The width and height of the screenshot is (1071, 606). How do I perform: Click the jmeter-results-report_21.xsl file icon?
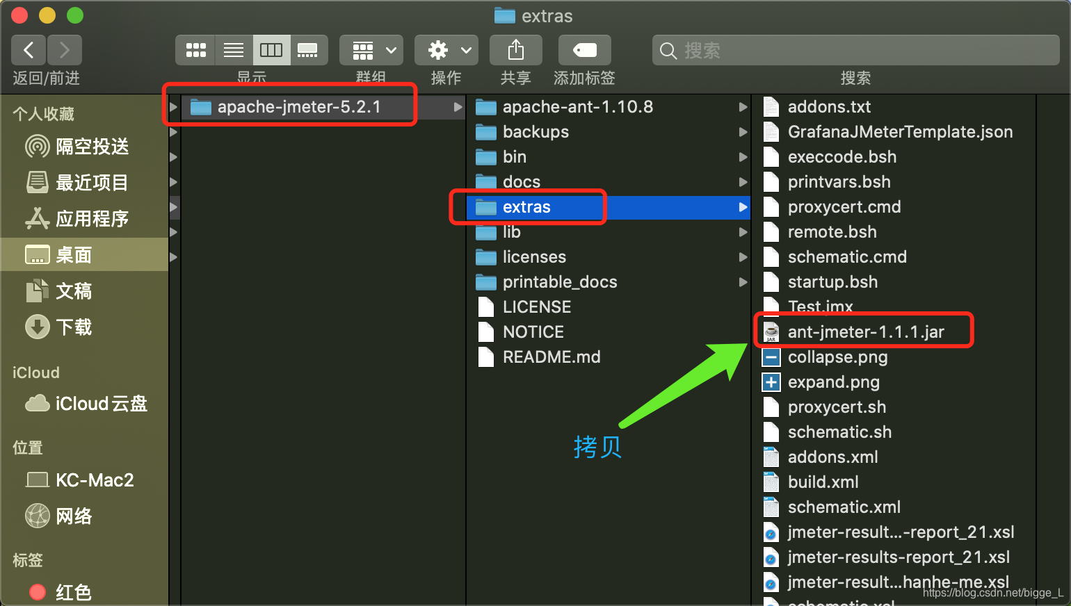[x=771, y=557]
